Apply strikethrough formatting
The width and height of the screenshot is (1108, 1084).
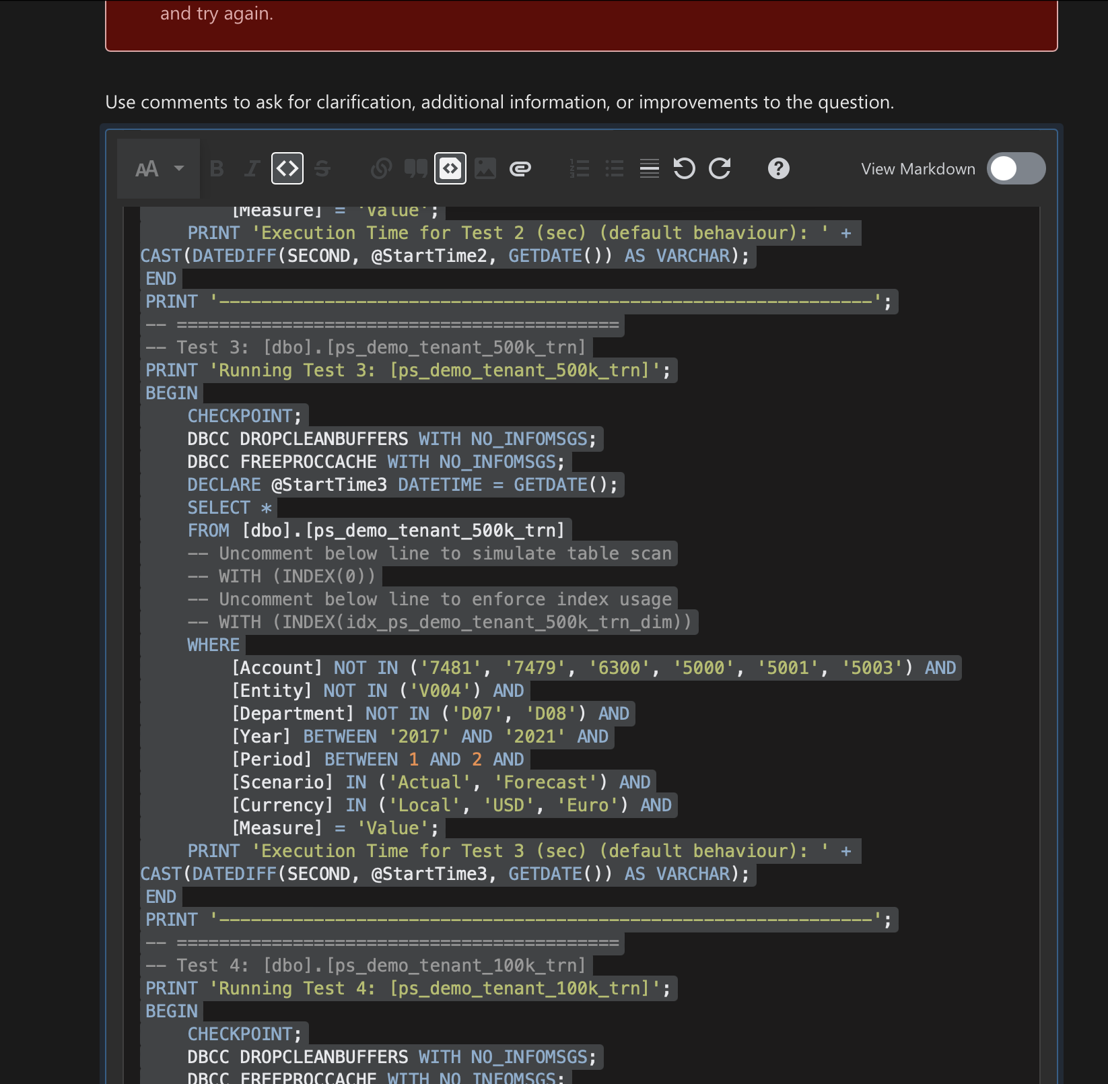(x=322, y=168)
